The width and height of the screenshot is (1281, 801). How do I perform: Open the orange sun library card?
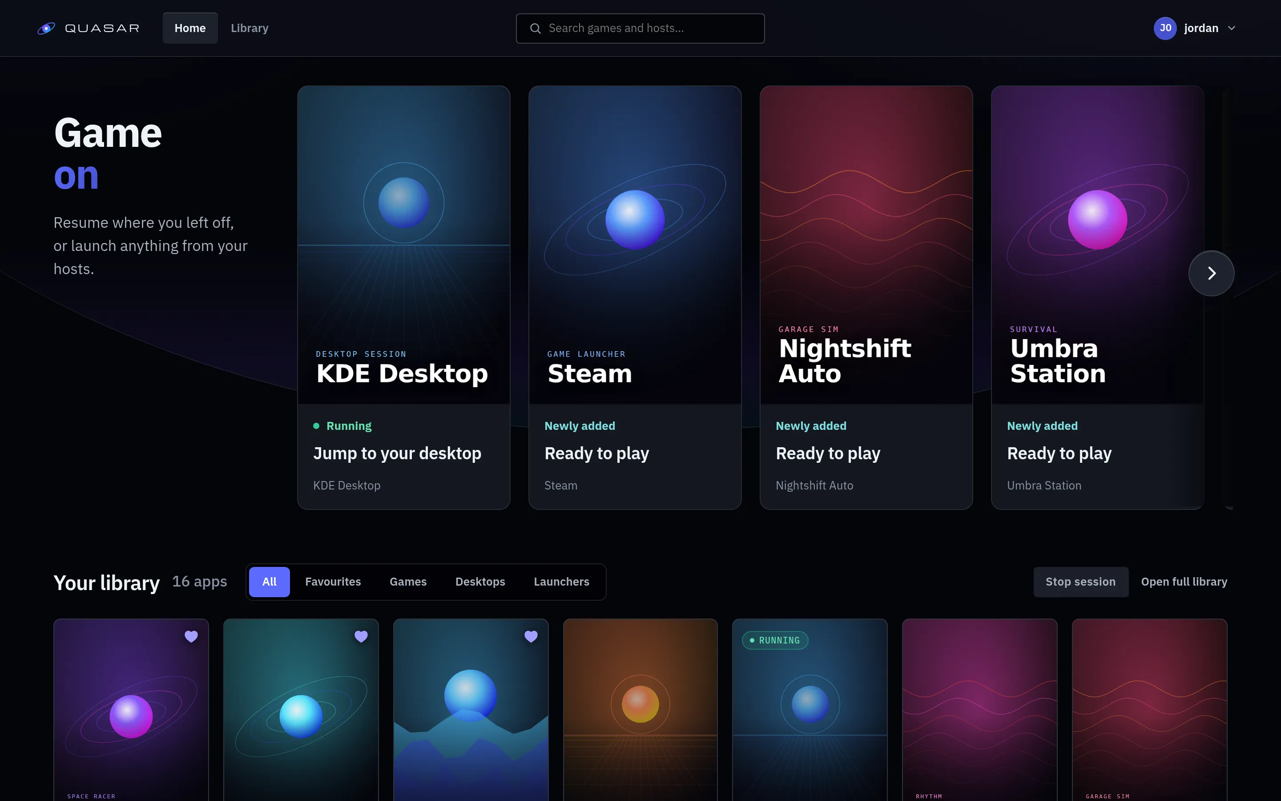click(x=640, y=710)
